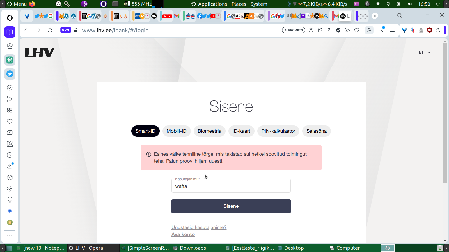This screenshot has height=252, width=449.
Task: Click the lightbulb icon in the sidebar
Action: tap(10, 200)
